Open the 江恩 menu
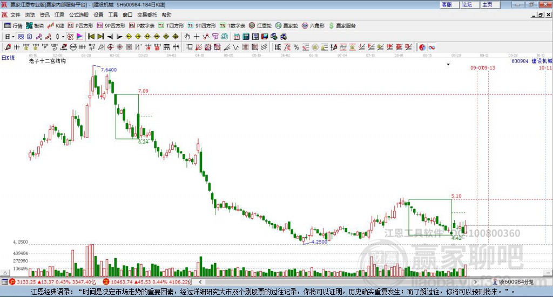Screen dimensions: 553x297 tap(59, 15)
